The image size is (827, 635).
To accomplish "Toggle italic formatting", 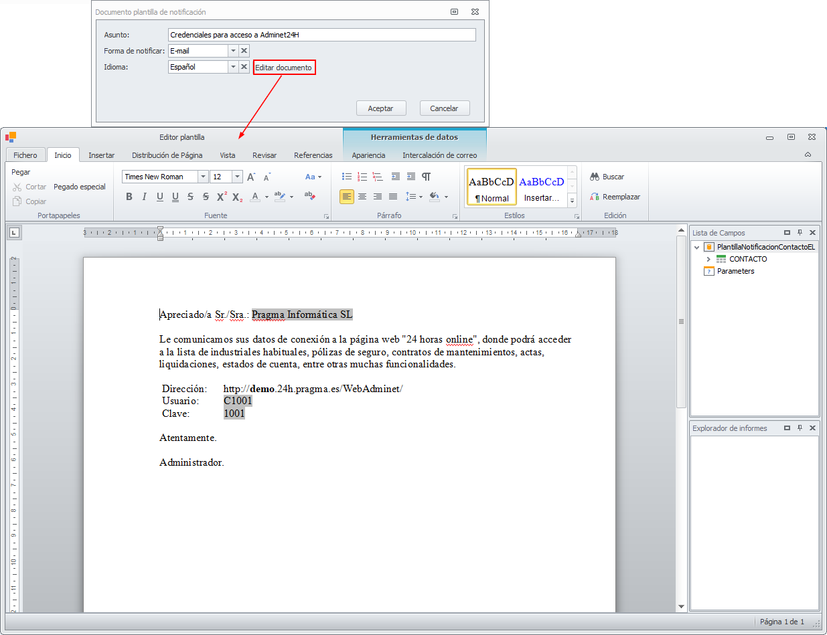I will [144, 197].
